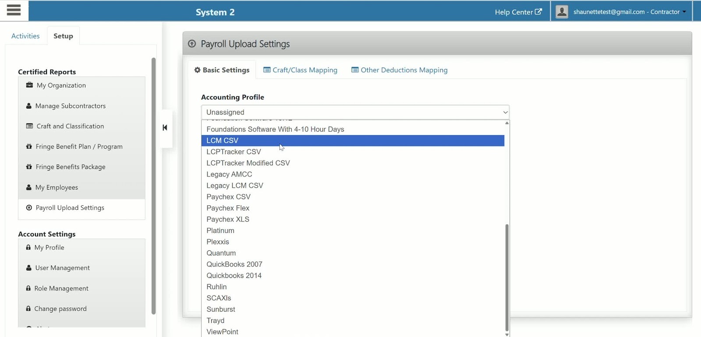Select the Other Deductions Mapping tab

399,70
